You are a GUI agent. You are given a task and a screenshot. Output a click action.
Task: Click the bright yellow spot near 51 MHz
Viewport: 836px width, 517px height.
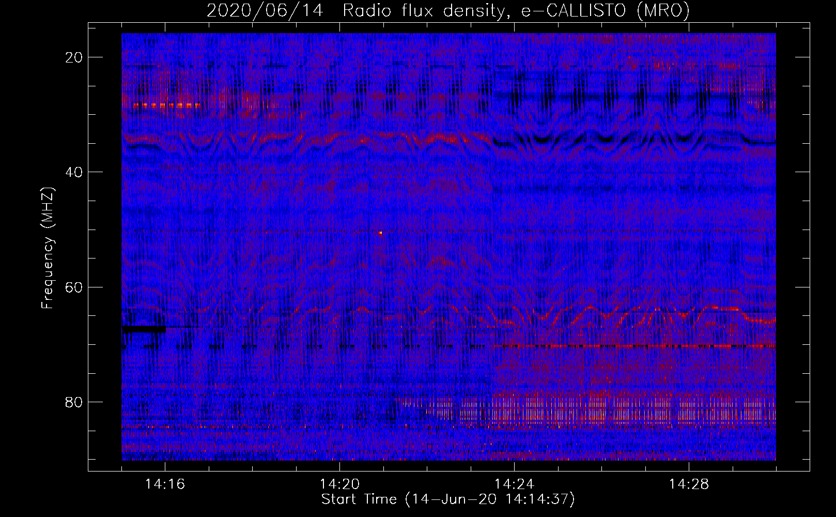coord(381,233)
